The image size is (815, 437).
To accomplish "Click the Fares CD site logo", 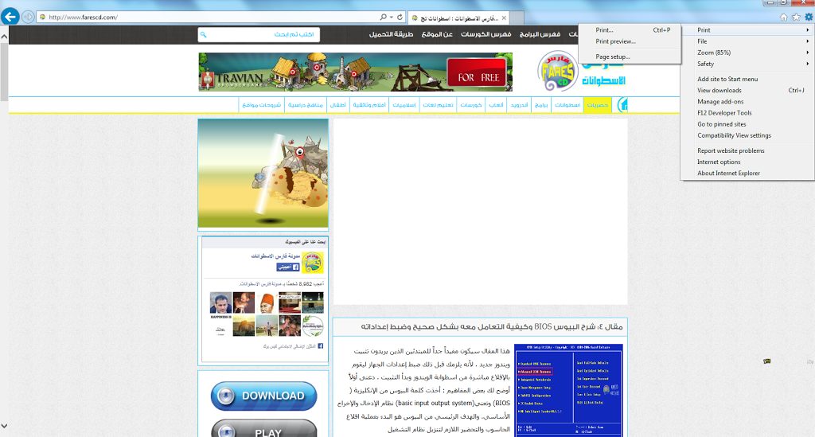I will 557,71.
